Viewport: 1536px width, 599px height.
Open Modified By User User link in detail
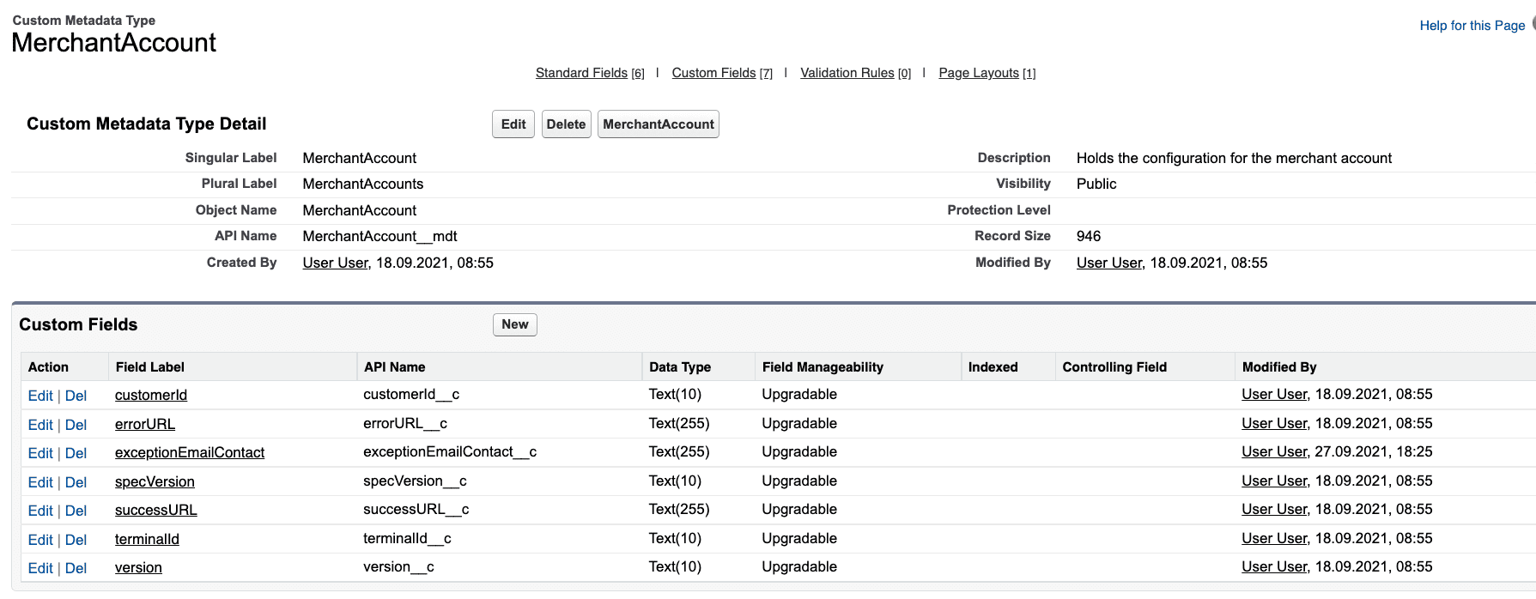click(x=1108, y=263)
